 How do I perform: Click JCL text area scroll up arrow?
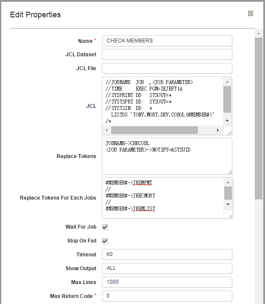pyautogui.click(x=227, y=81)
